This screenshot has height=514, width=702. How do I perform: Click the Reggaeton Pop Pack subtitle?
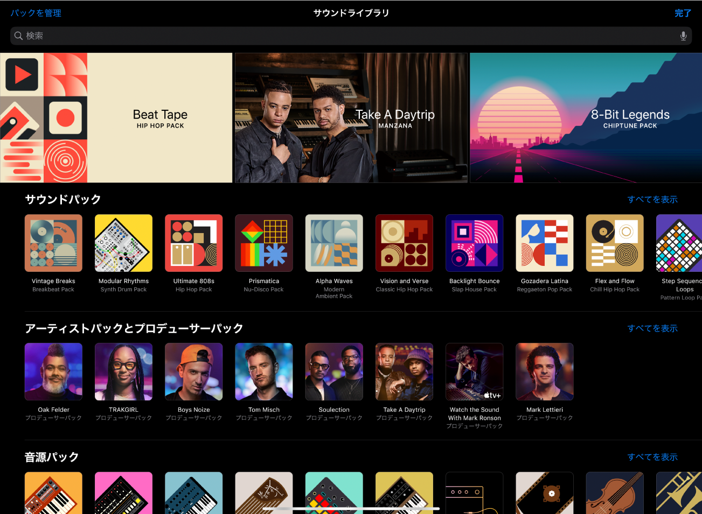(x=545, y=290)
